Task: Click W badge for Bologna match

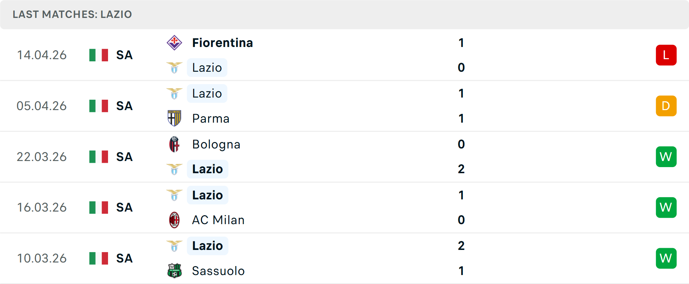Action: (x=666, y=157)
